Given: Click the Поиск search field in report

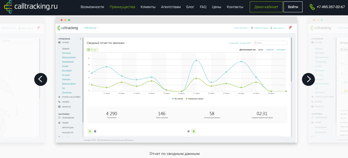Looking at the screenshot, I should pos(270,43).
